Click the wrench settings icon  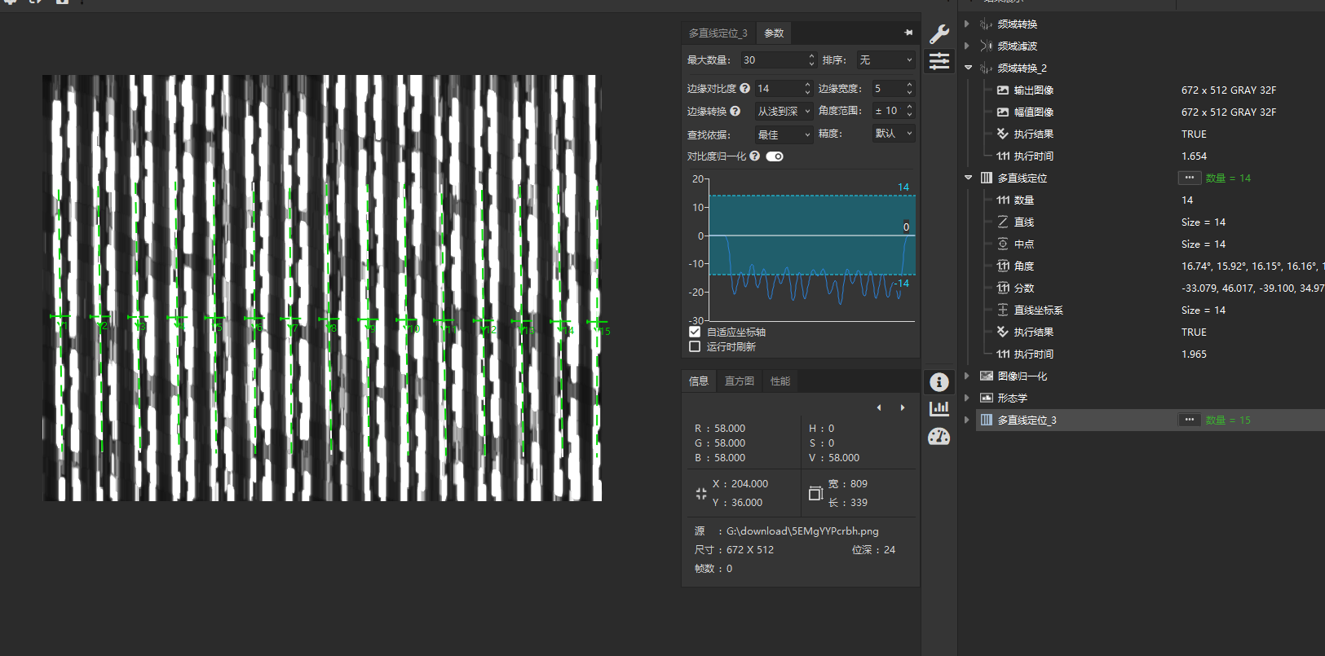pos(939,33)
